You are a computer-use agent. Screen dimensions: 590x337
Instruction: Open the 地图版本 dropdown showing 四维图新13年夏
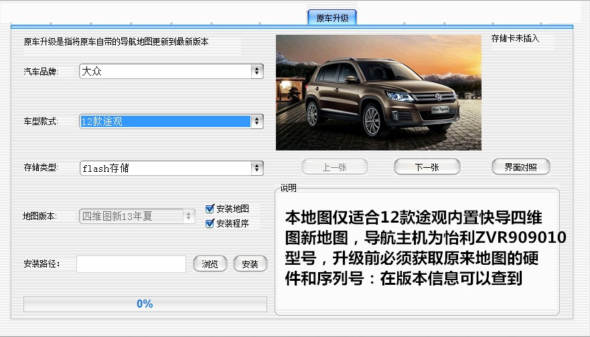pyautogui.click(x=137, y=216)
